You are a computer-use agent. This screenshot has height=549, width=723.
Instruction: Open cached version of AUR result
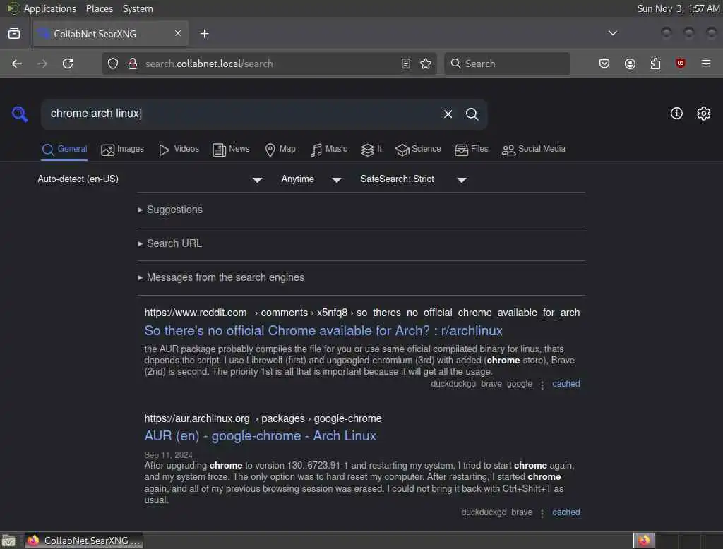coord(566,512)
